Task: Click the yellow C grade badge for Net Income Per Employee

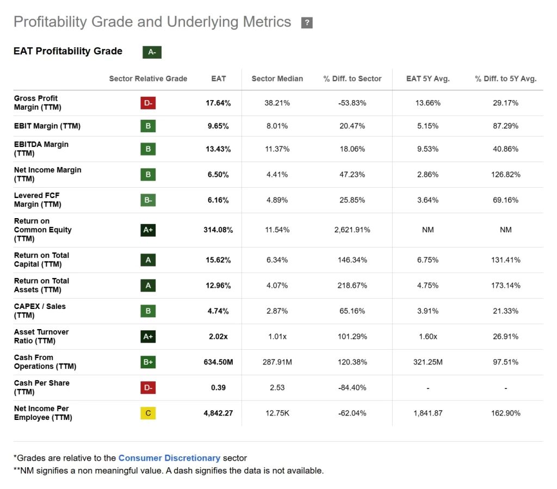Action: 148,413
